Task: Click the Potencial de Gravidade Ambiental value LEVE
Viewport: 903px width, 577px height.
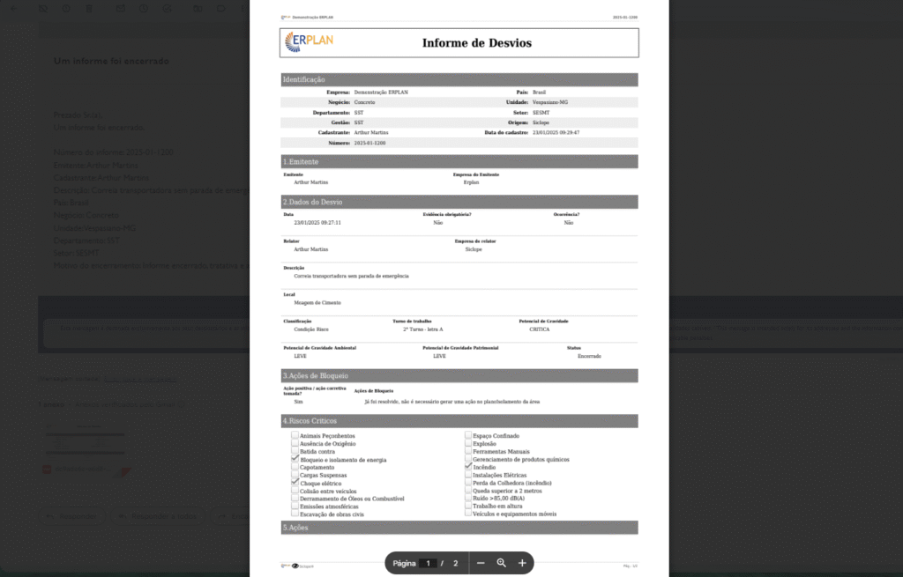Action: tap(301, 356)
